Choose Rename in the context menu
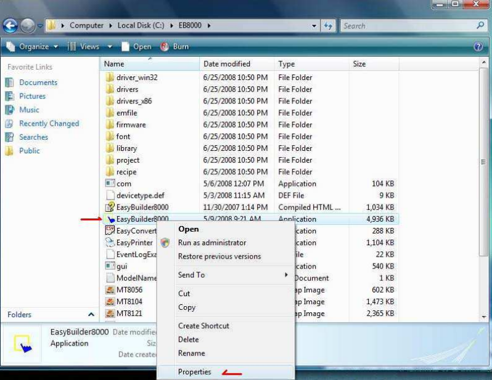The height and width of the screenshot is (380, 492). pyautogui.click(x=226, y=354)
